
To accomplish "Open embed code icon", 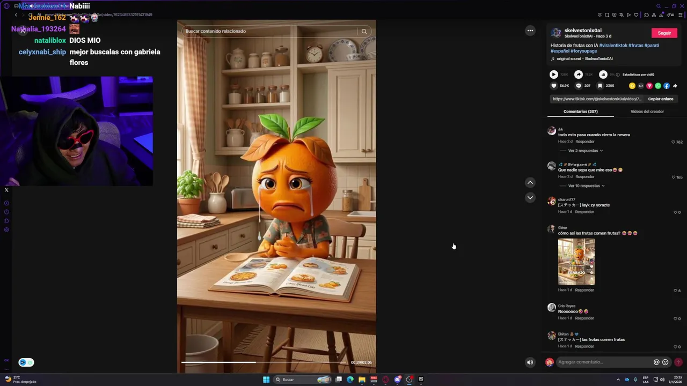I will (x=641, y=86).
